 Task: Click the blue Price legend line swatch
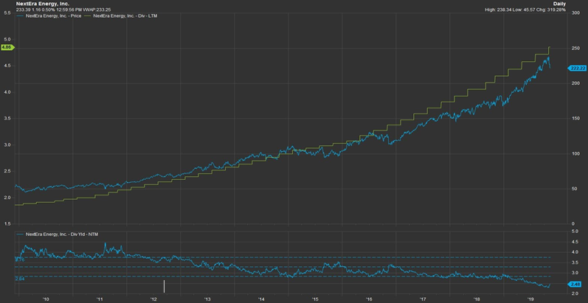click(x=20, y=16)
